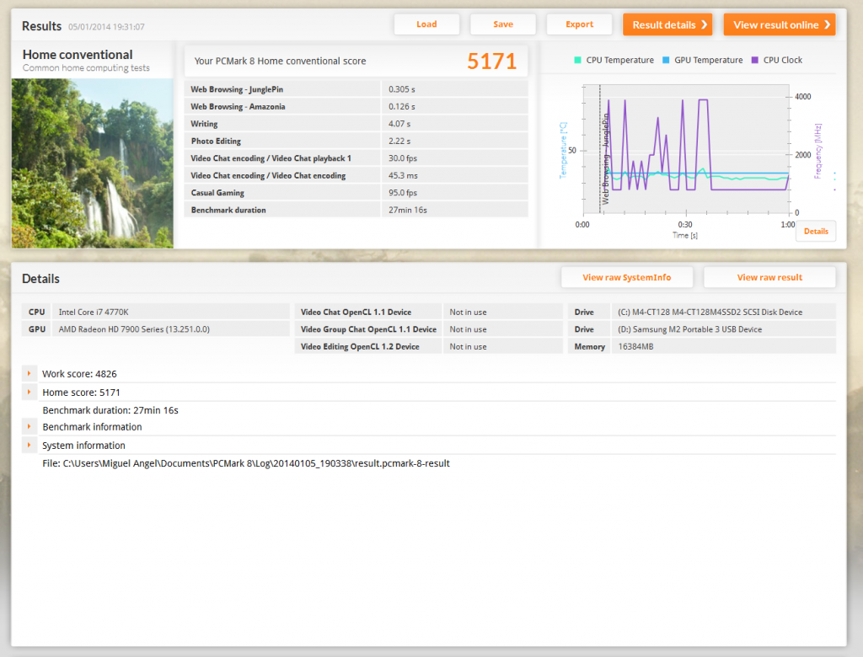Screen dimensions: 863x657
Task: Click the Save button
Action: (x=503, y=24)
